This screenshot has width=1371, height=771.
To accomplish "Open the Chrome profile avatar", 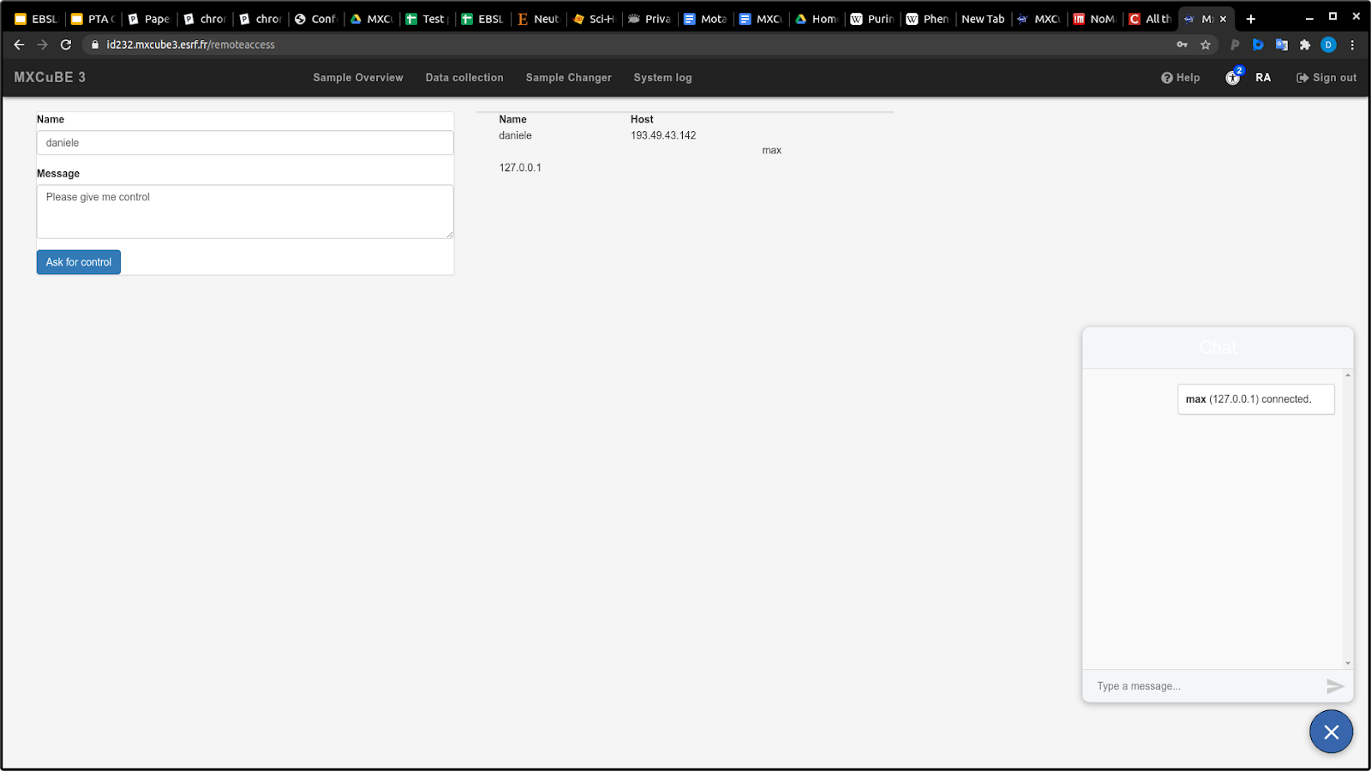I will 1328,45.
